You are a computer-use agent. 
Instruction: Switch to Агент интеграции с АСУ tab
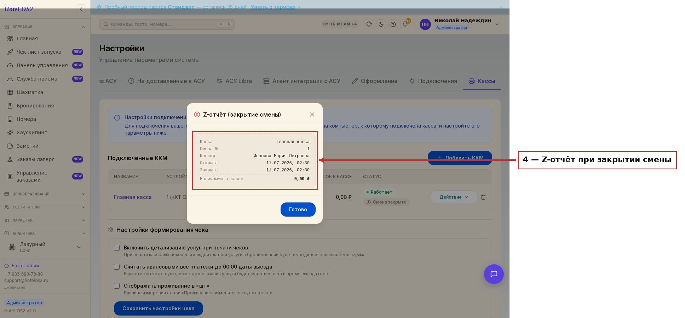[x=302, y=81]
